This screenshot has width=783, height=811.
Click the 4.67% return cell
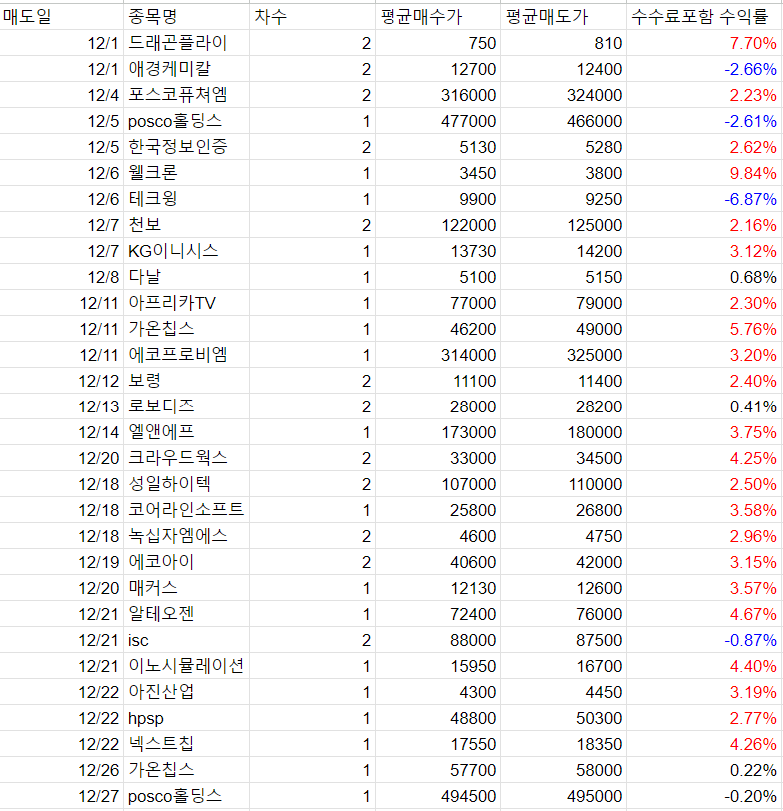[x=704, y=614]
